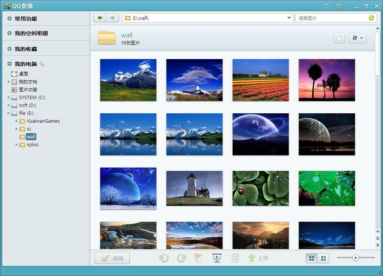Open the sort order dropdown

coord(358,38)
